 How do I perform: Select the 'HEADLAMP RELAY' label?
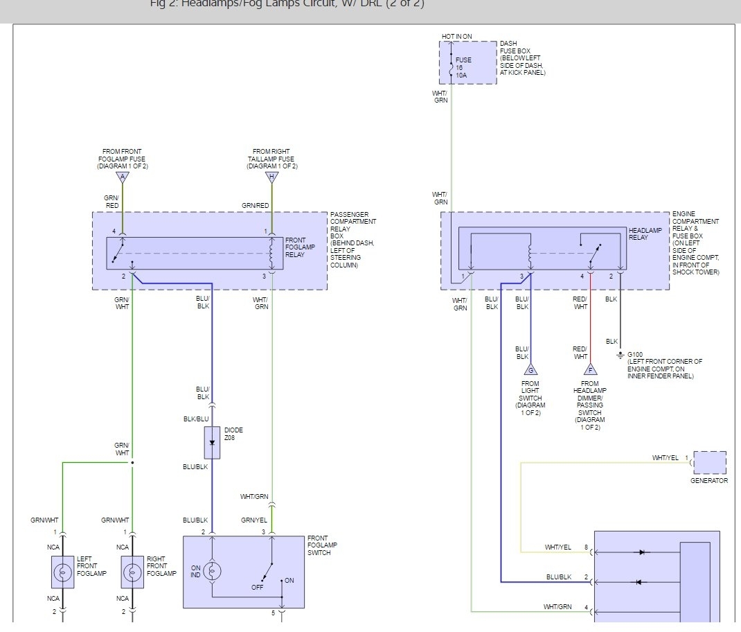(x=645, y=234)
